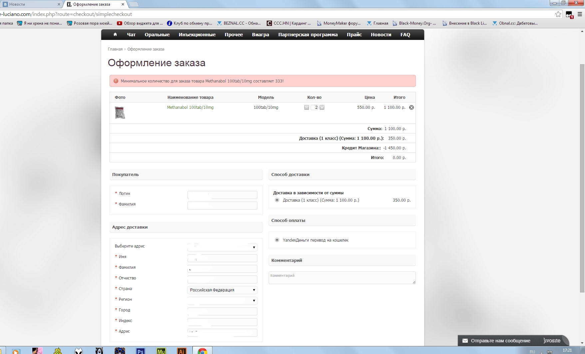The height and width of the screenshot is (354, 585).
Task: Increase quantity with the plus icon
Action: (x=322, y=107)
